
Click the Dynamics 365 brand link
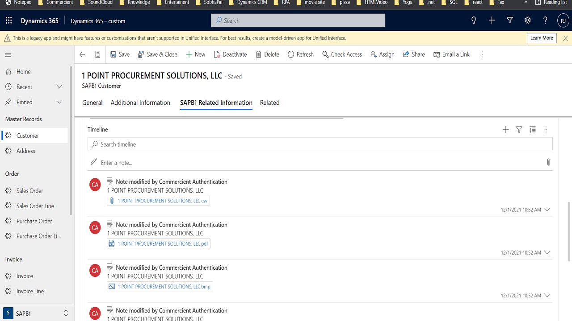point(39,21)
